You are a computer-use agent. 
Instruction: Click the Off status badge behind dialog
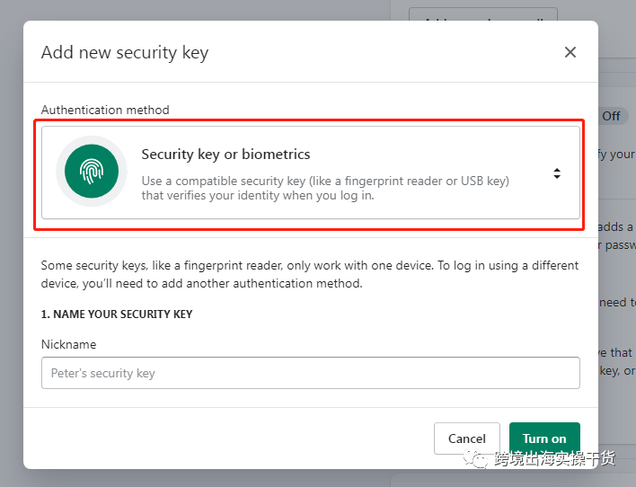[x=611, y=116]
